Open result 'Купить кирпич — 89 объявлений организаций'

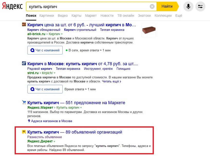pos(75,132)
